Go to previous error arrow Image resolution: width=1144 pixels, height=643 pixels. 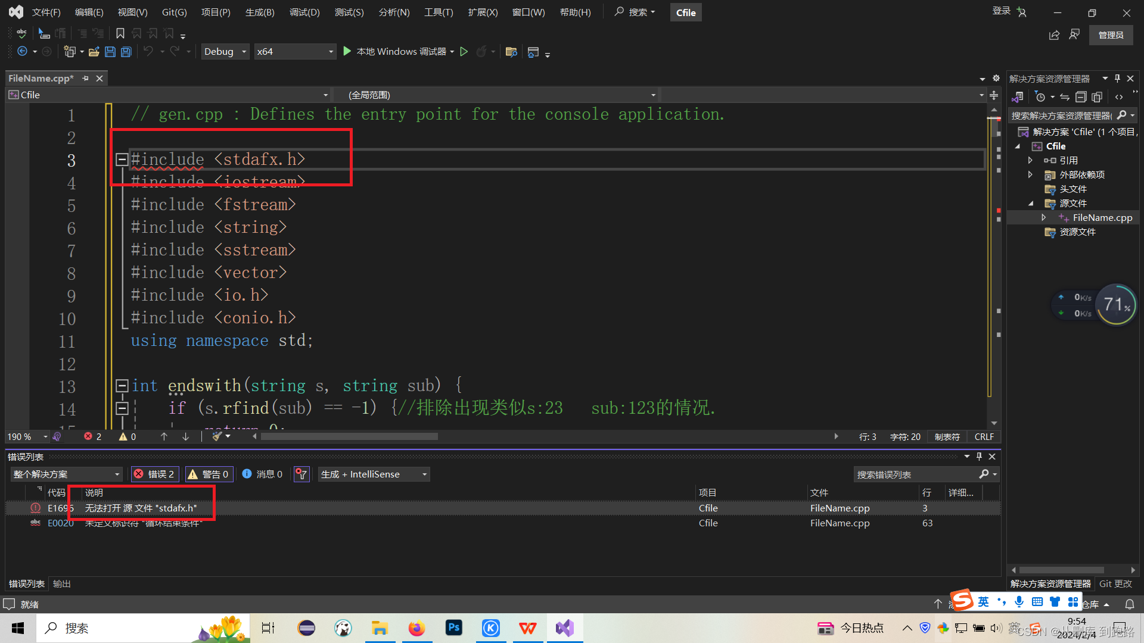pyautogui.click(x=164, y=436)
